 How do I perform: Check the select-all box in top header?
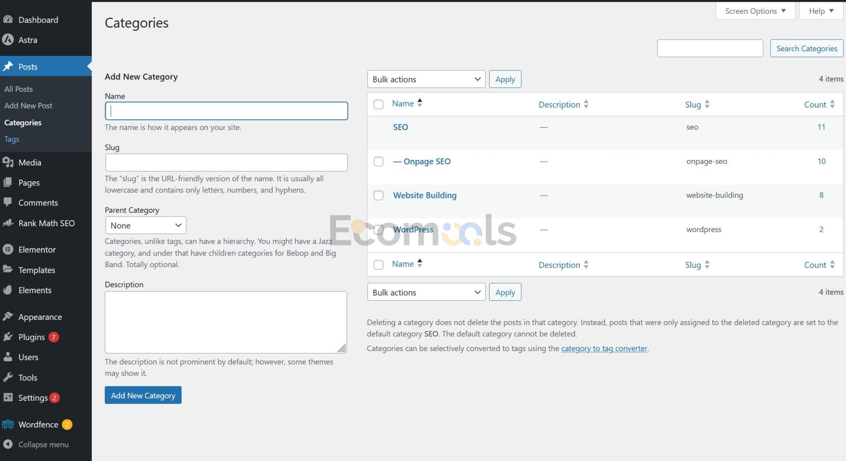click(x=378, y=104)
